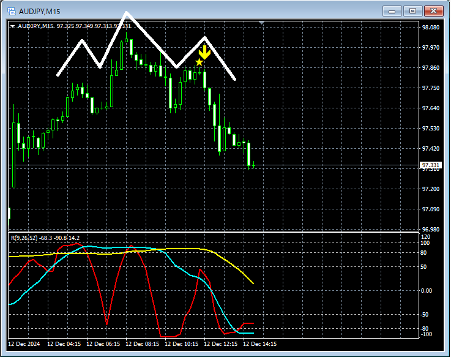451x357 pixels.
Task: Click the time axis label 12 Dec 06:15
Action: coord(103,344)
